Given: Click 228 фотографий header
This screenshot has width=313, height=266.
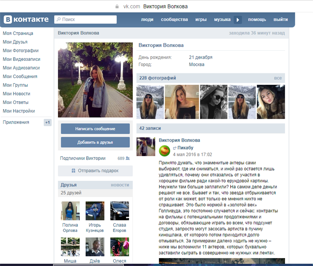Looking at the screenshot, I should 158,78.
